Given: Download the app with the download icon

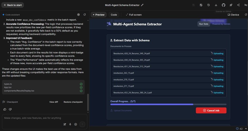Looking at the screenshot, I should (216, 5).
